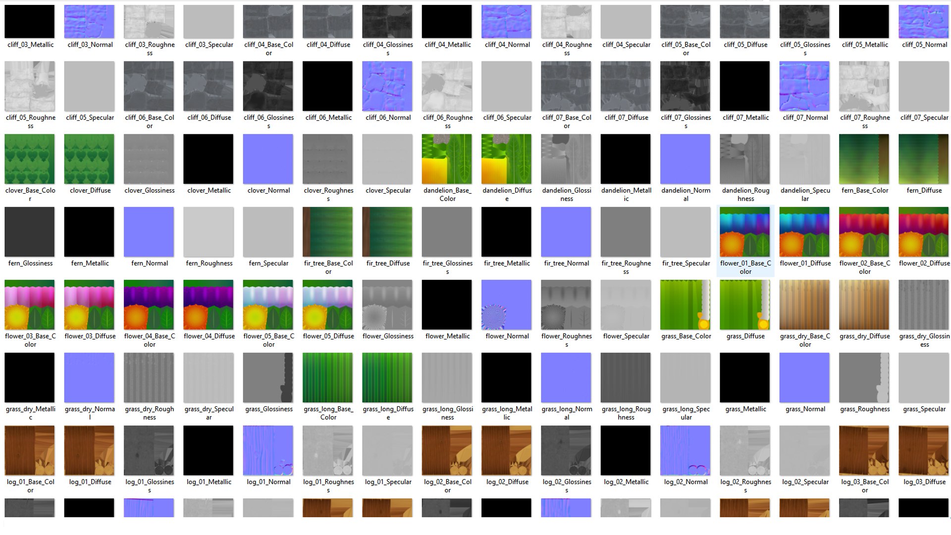This screenshot has width=951, height=535.
Task: Click the flower_02_Diffuse thumbnail
Action: click(924, 232)
